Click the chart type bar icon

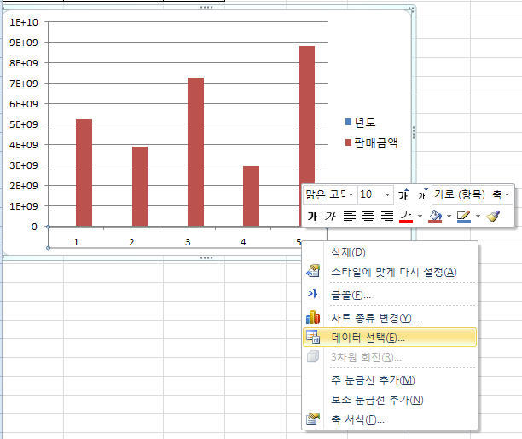(313, 317)
